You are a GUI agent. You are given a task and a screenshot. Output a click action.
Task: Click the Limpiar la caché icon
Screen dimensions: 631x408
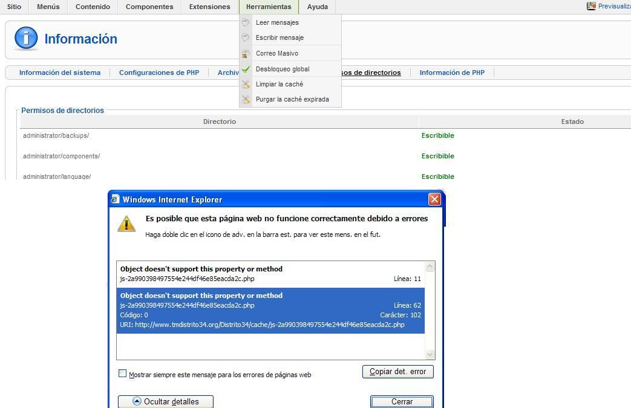tap(246, 85)
